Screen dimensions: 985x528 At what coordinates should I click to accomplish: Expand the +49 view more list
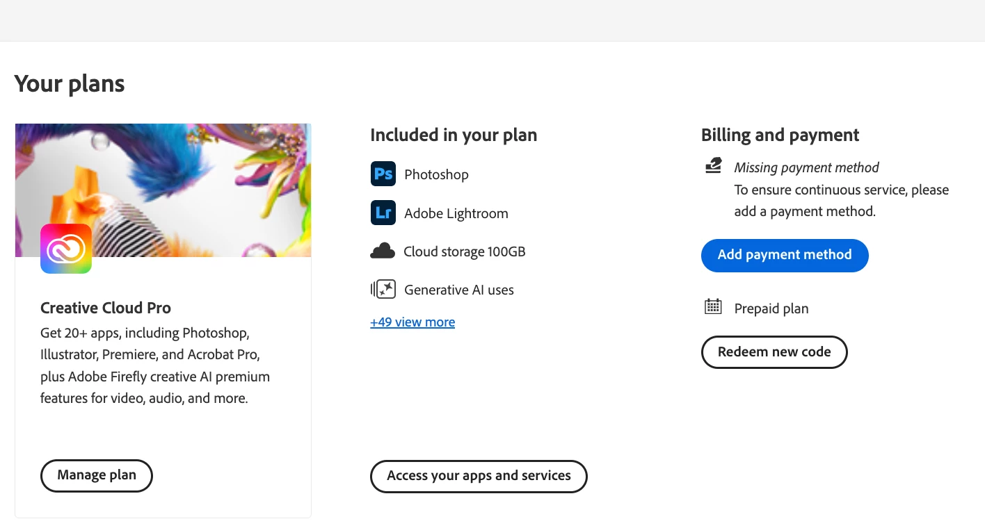point(413,322)
